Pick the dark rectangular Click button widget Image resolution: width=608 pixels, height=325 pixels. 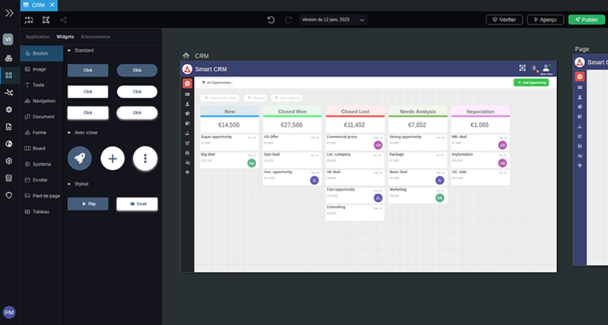(x=88, y=70)
